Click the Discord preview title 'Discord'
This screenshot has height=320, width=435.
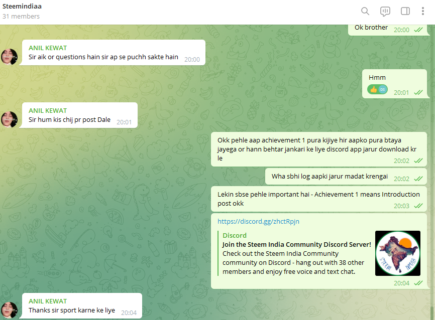235,236
